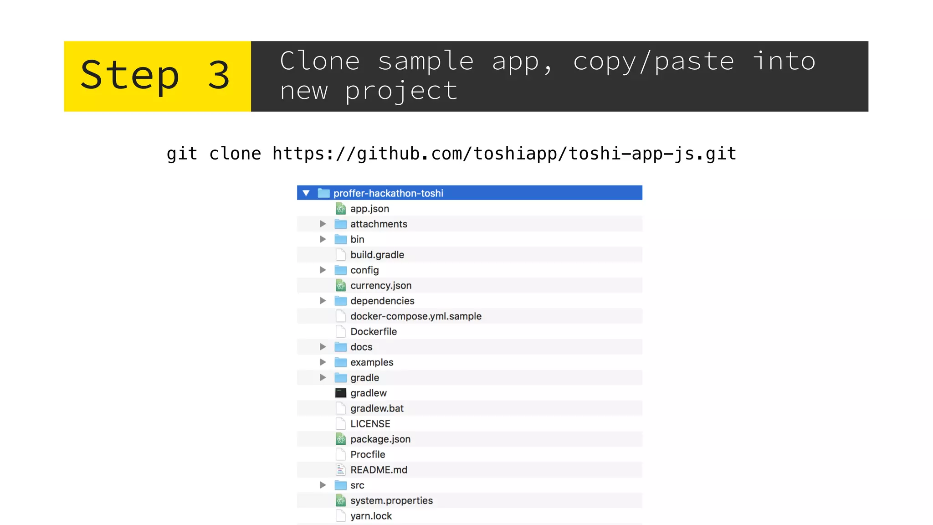This screenshot has width=933, height=525.
Task: Select the Dockerfile file name
Action: (x=374, y=332)
